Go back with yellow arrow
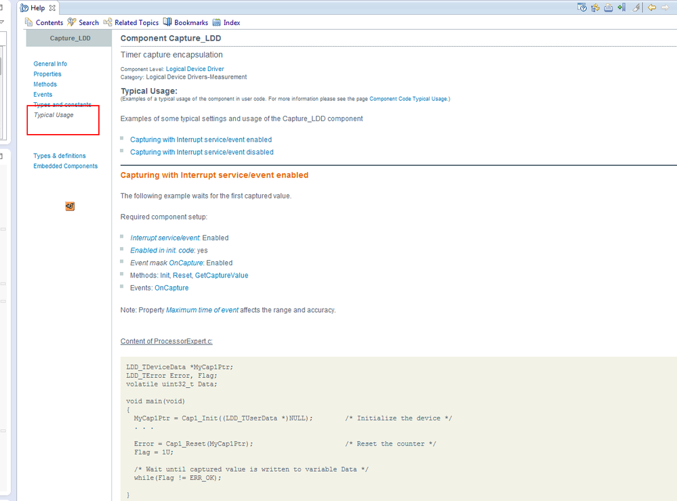Screen dimensions: 677x501 [x=652, y=7]
